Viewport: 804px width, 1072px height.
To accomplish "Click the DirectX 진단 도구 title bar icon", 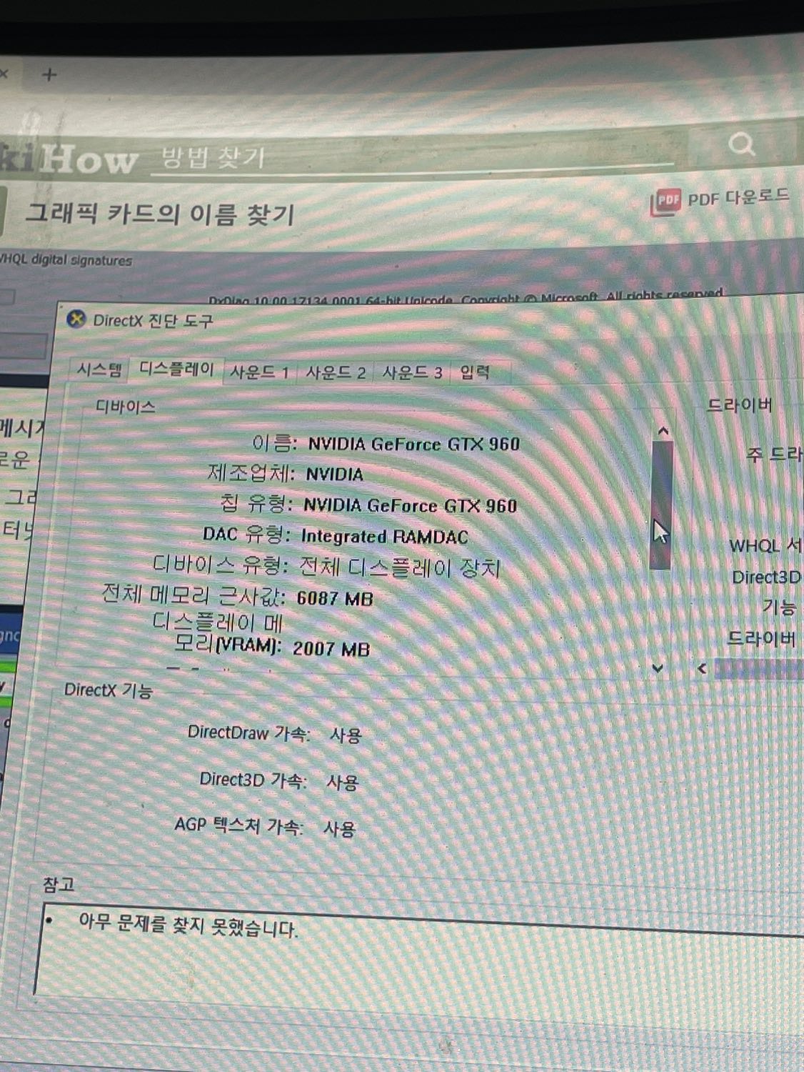I will 76,319.
